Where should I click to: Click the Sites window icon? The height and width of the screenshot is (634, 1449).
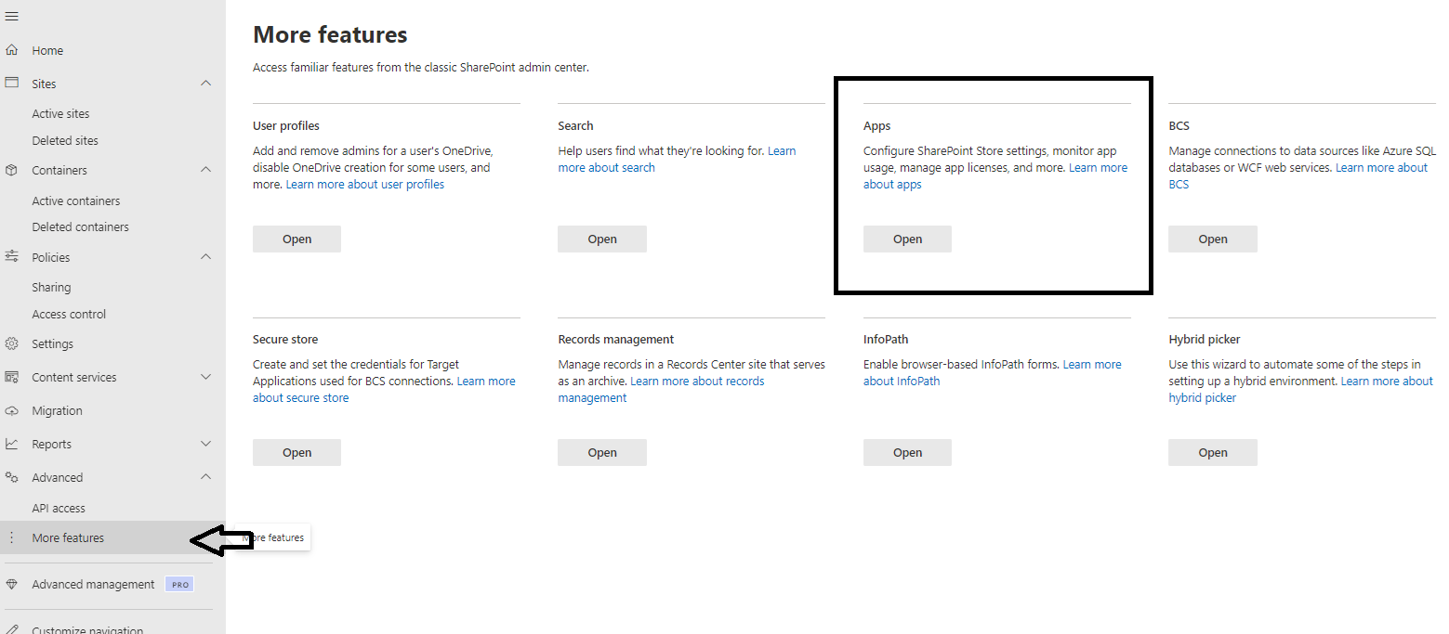click(12, 83)
